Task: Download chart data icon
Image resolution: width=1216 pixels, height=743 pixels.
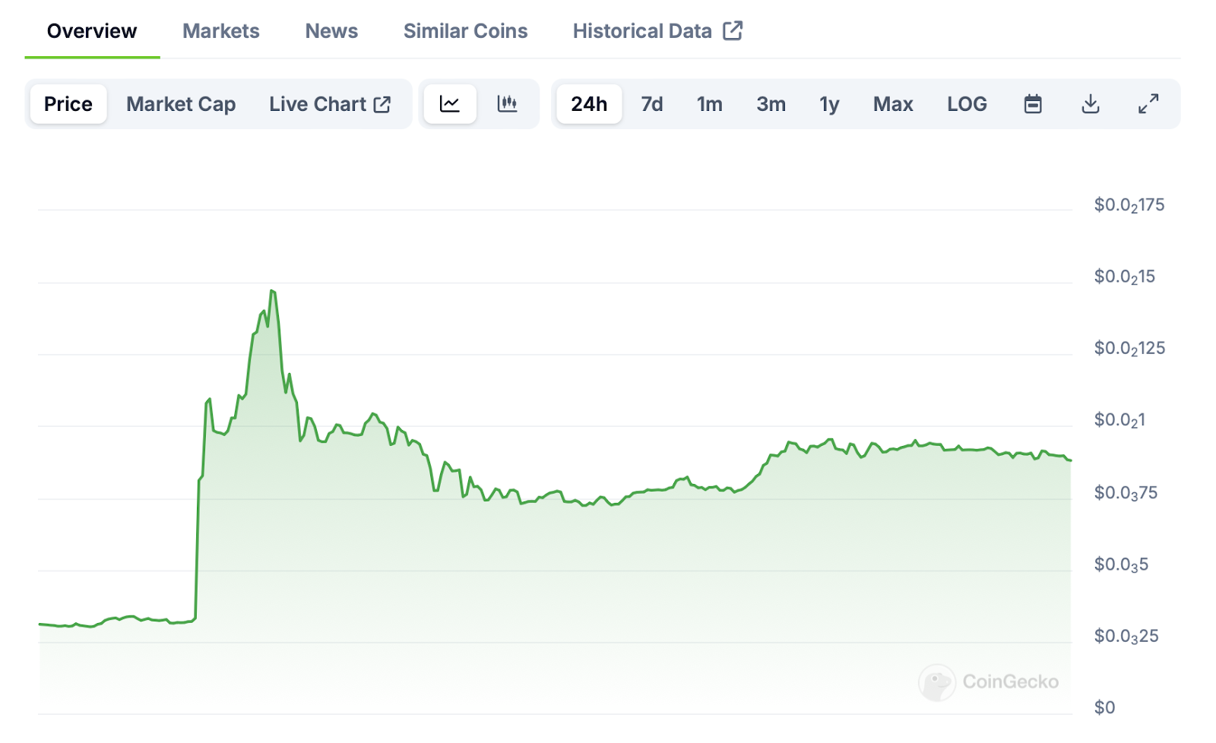Action: 1091,104
